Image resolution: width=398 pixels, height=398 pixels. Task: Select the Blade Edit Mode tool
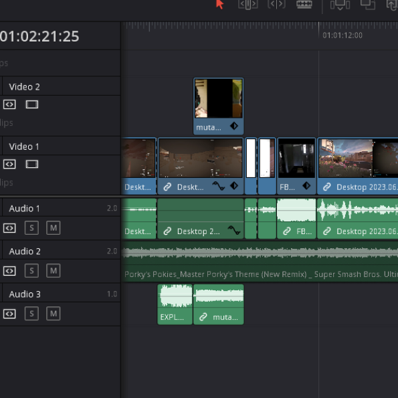point(304,4)
